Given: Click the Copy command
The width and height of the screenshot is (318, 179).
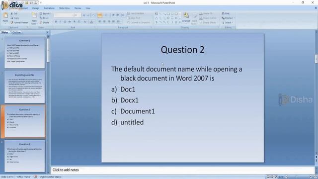Looking at the screenshot, I should coord(14,18).
